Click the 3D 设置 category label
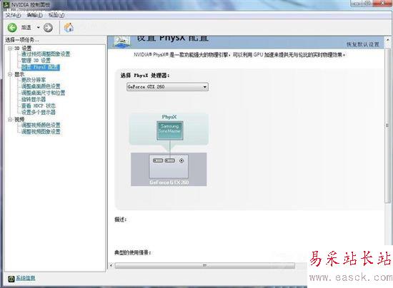Viewport: 393px width, 288px height. tap(23, 48)
